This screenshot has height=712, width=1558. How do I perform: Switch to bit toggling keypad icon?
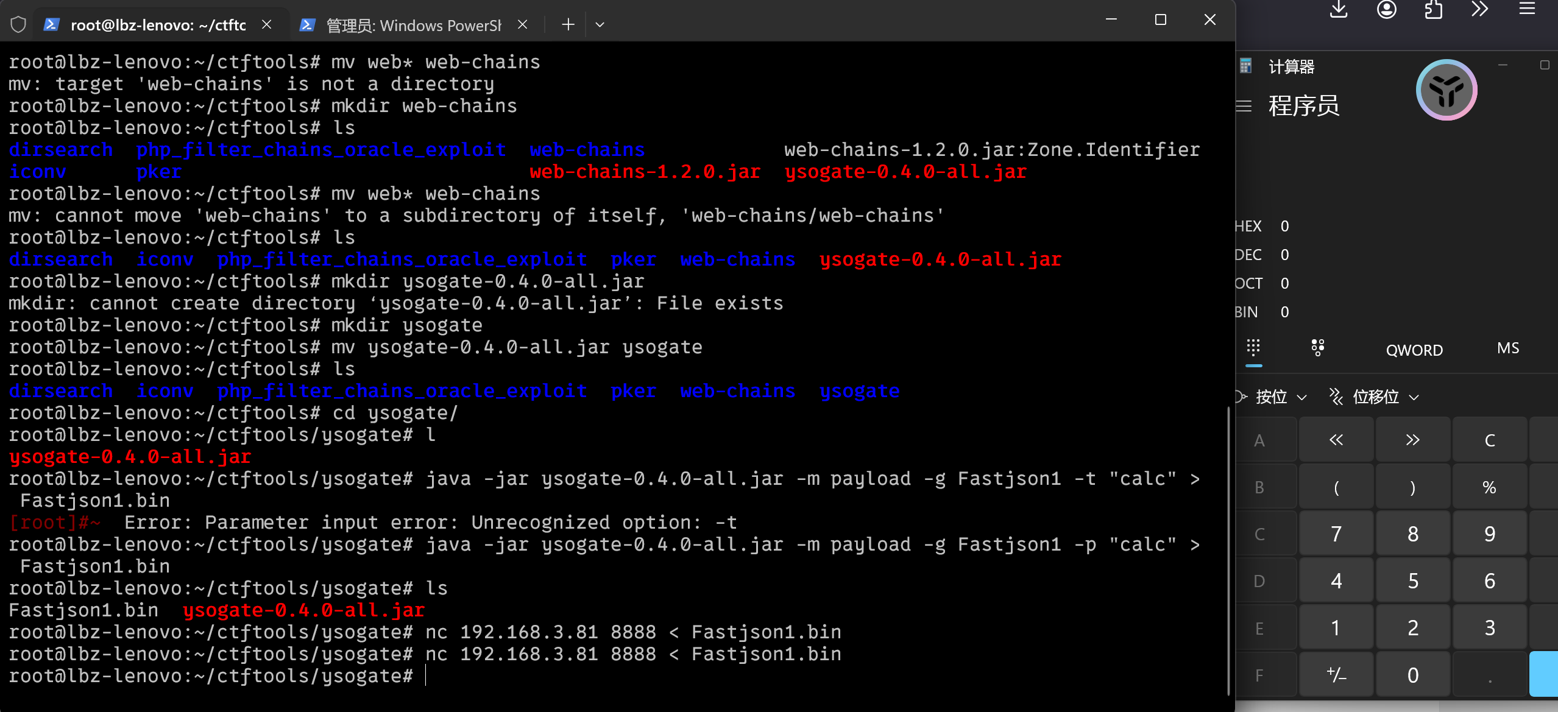pyautogui.click(x=1317, y=348)
